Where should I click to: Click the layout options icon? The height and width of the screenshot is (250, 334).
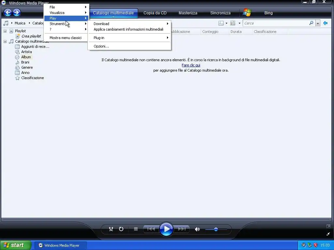pos(221,23)
